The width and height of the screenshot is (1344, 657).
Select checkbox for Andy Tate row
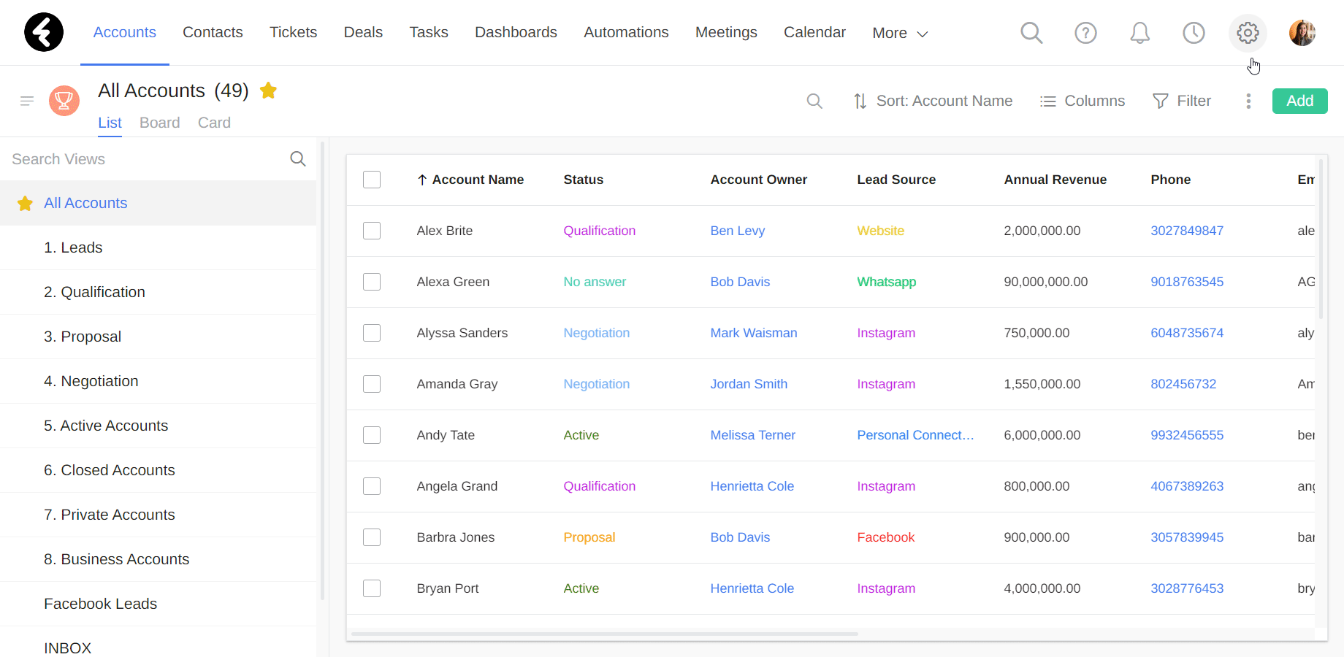coord(372,435)
